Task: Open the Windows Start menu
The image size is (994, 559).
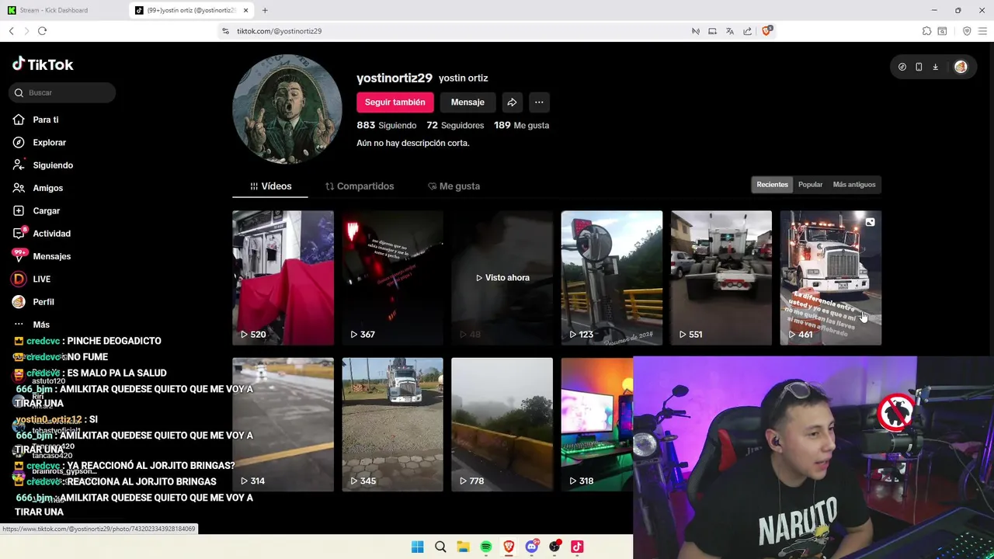Action: coord(417,547)
